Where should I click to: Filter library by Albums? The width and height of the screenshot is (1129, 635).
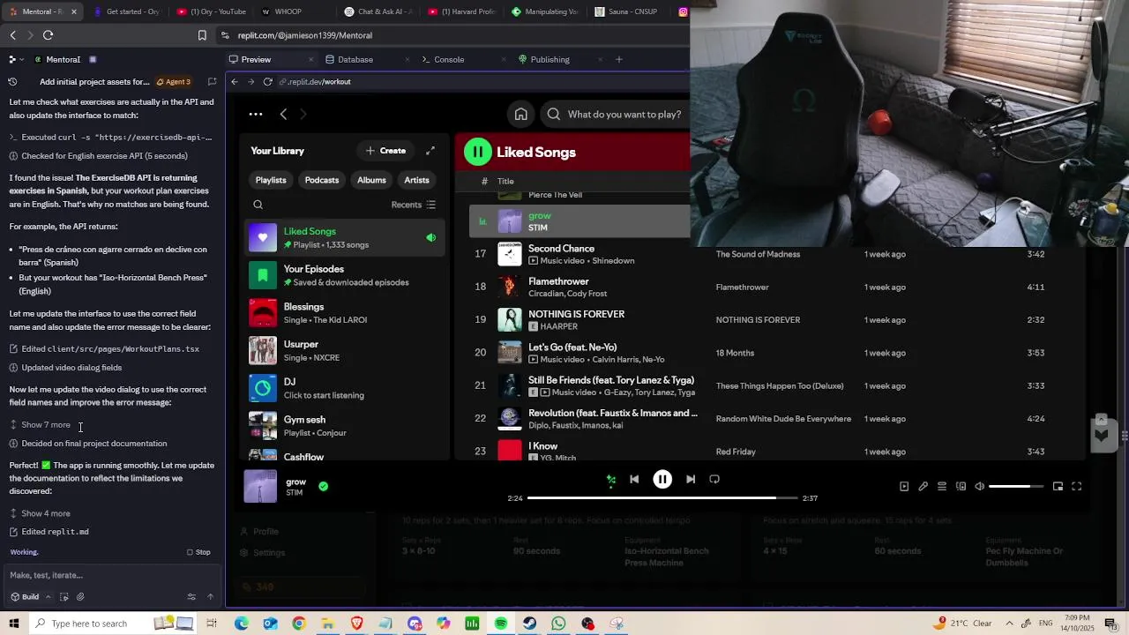pos(371,180)
